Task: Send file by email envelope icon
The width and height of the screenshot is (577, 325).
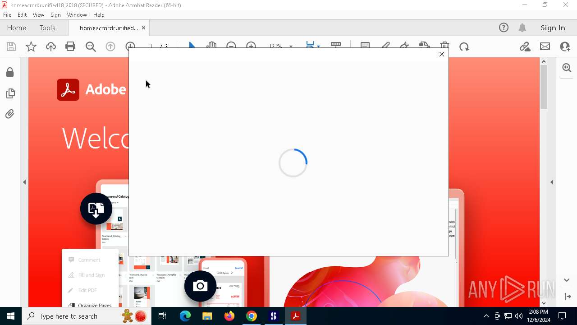Action: tap(545, 46)
